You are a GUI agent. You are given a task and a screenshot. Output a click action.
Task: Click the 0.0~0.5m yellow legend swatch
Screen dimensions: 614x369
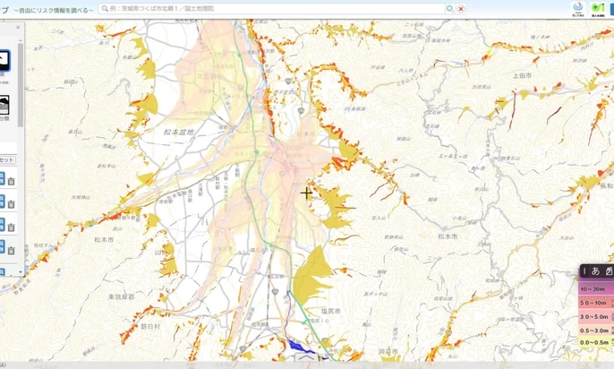tap(595, 342)
